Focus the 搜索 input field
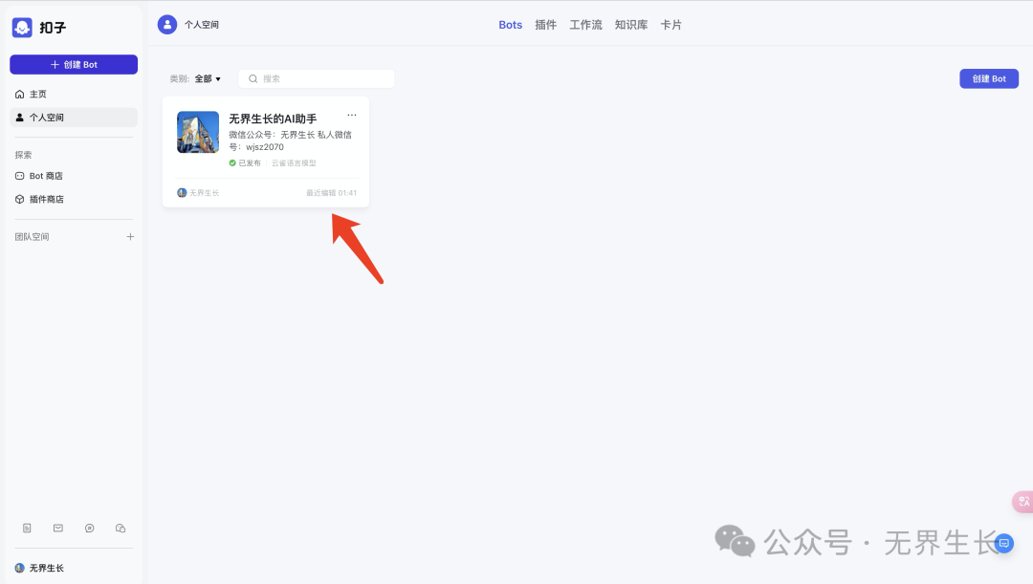This screenshot has height=584, width=1033. click(317, 79)
